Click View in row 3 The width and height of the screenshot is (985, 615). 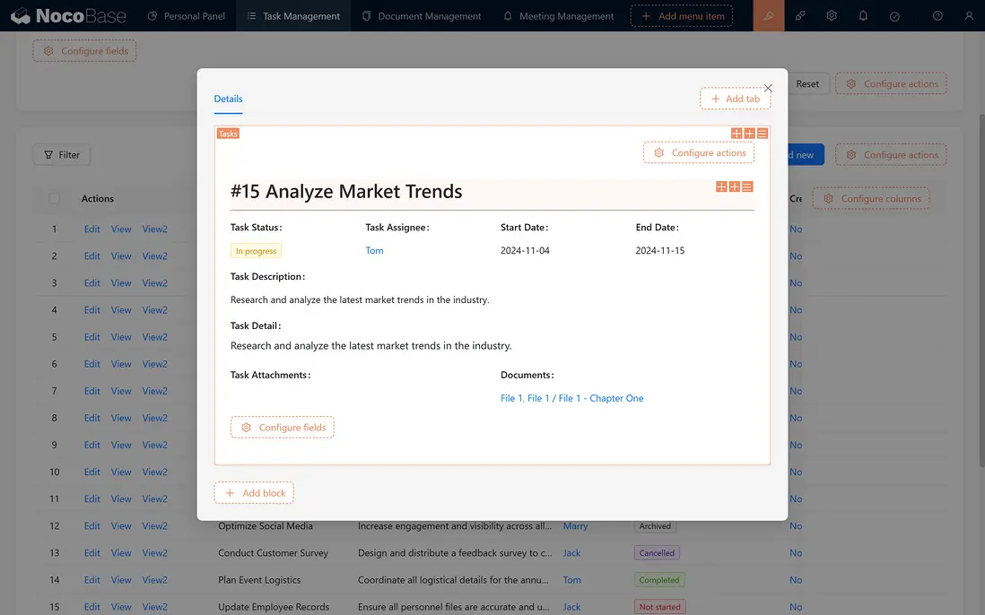pos(121,283)
